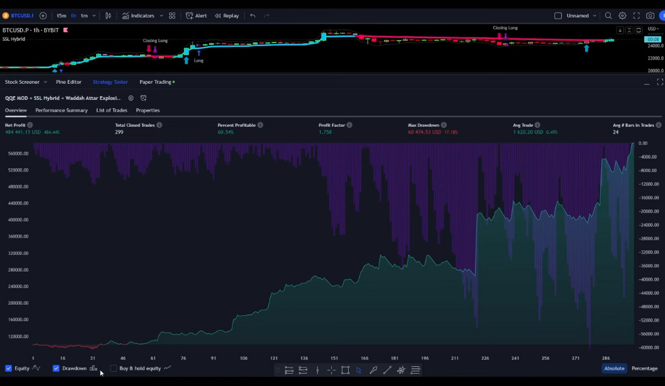Select the 15m timeframe
This screenshot has height=386, width=665.
[61, 16]
